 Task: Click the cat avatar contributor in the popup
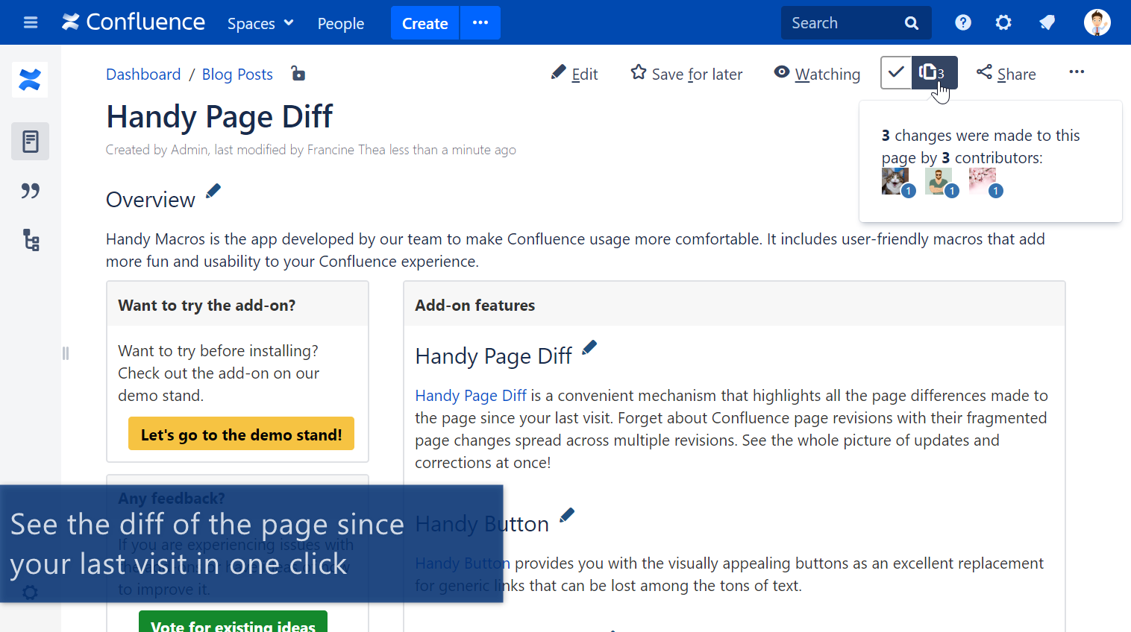pos(895,181)
